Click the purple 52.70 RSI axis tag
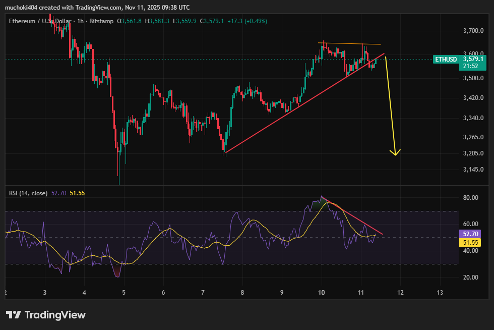494x330 pixels. 470,234
